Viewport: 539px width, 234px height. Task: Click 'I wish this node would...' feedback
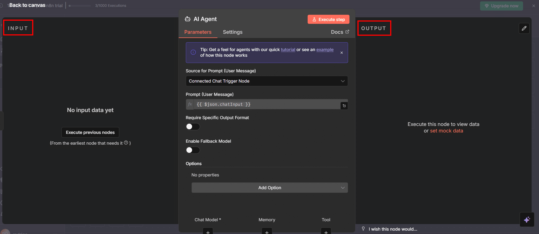(x=393, y=229)
